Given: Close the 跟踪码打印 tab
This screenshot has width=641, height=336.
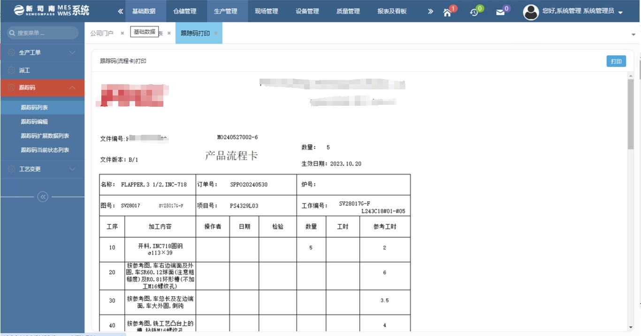Looking at the screenshot, I should pyautogui.click(x=216, y=33).
